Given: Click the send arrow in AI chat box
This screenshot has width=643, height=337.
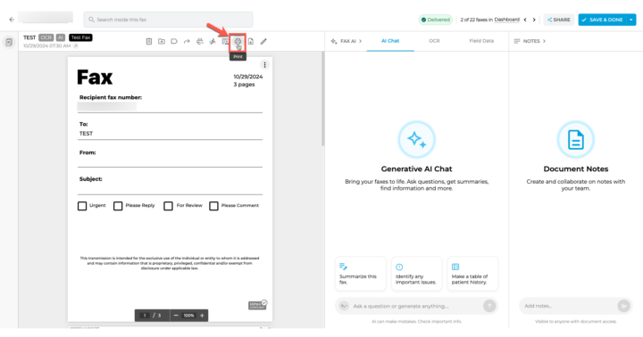Looking at the screenshot, I should (x=489, y=306).
